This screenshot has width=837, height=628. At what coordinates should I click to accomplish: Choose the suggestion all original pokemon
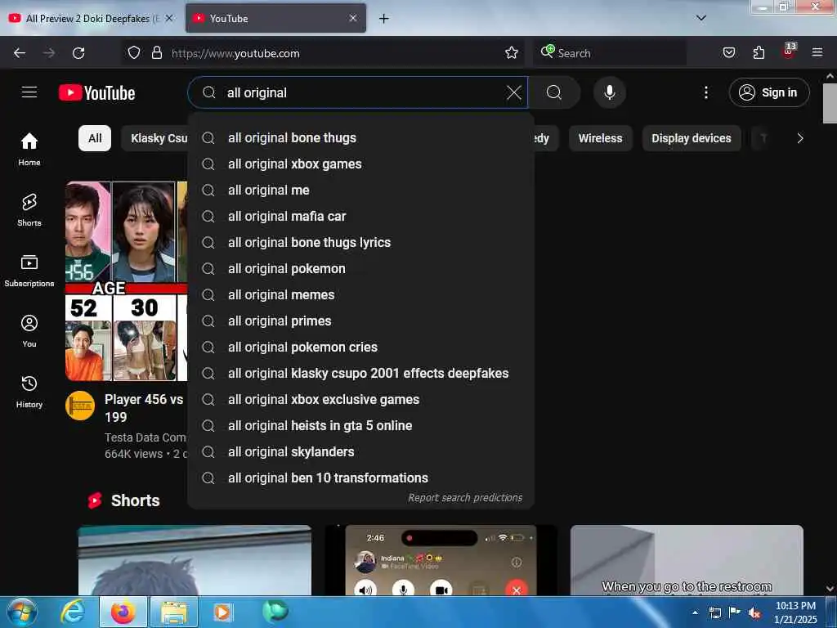click(360, 268)
